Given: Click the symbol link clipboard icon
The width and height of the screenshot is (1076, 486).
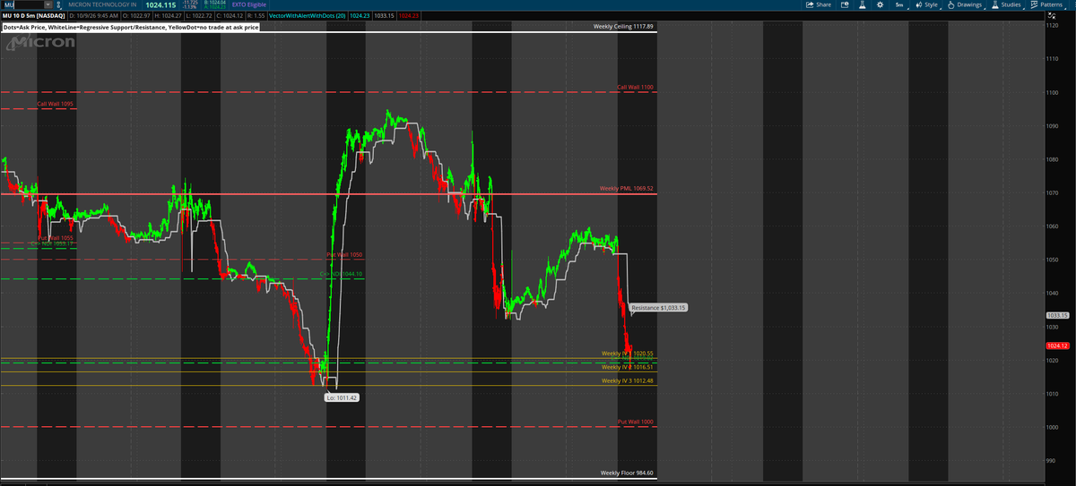Looking at the screenshot, I should point(61,4).
